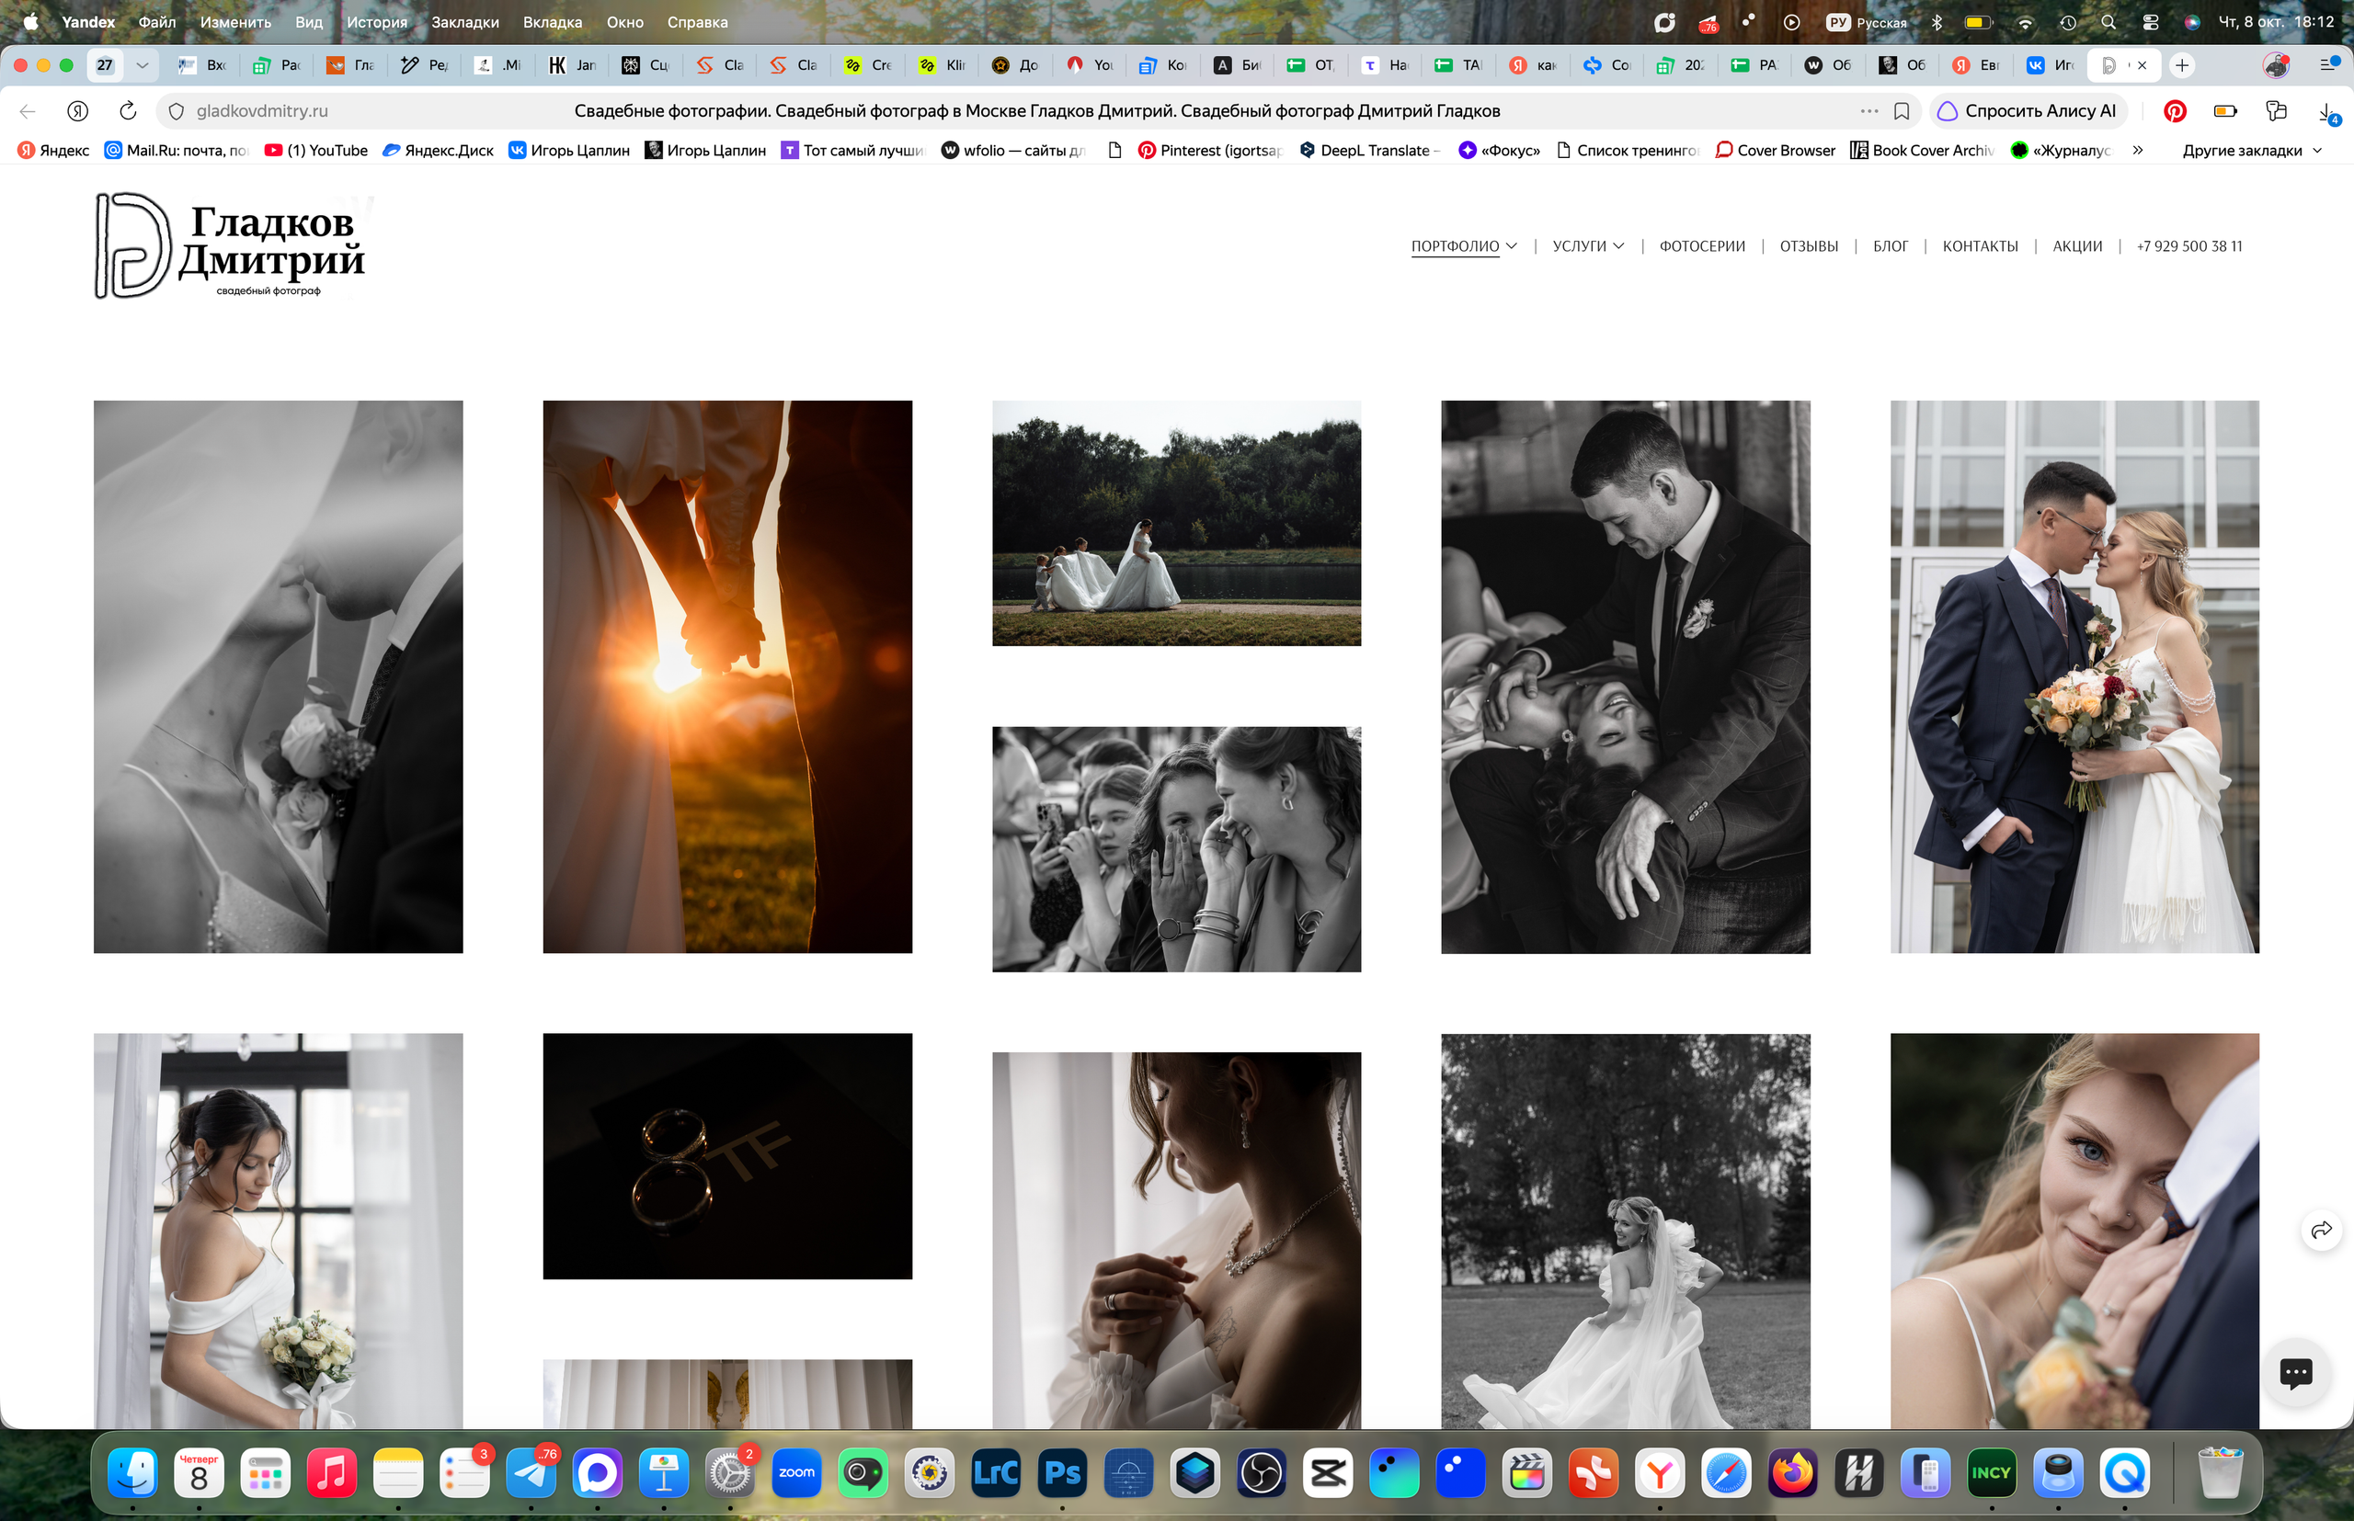
Task: Open КОНТАКТЫ page link
Action: pyautogui.click(x=1980, y=246)
